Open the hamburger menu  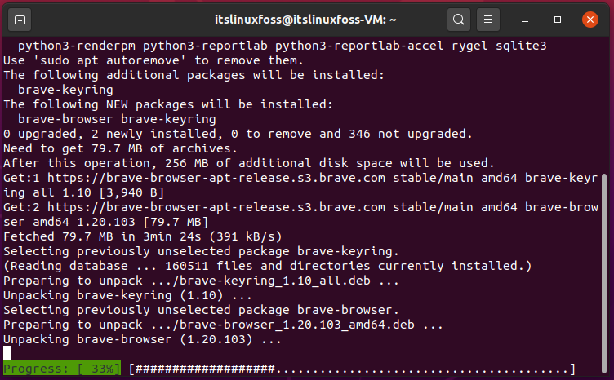tap(488, 20)
